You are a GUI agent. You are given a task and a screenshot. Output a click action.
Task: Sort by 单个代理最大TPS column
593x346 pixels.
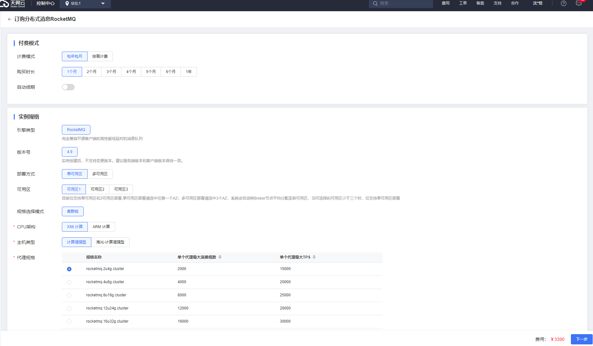[314, 257]
